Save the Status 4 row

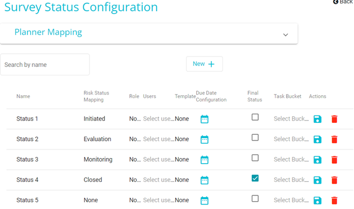[318, 180]
